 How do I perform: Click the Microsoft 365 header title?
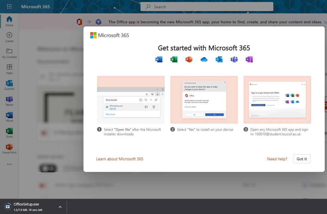point(35,7)
